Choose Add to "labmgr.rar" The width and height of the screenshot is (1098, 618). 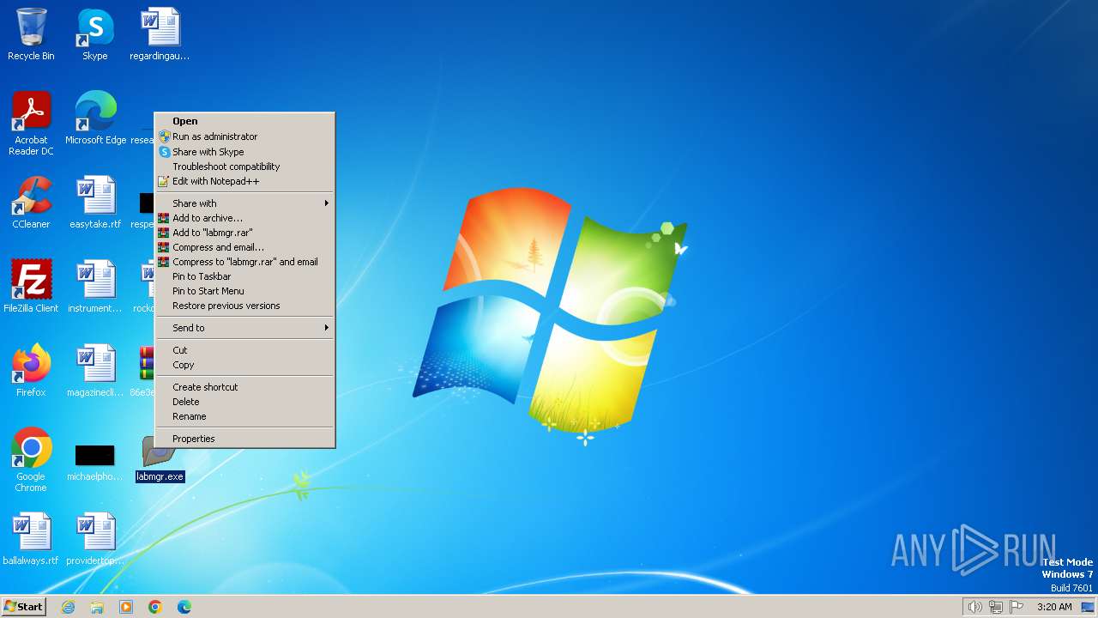click(x=244, y=233)
